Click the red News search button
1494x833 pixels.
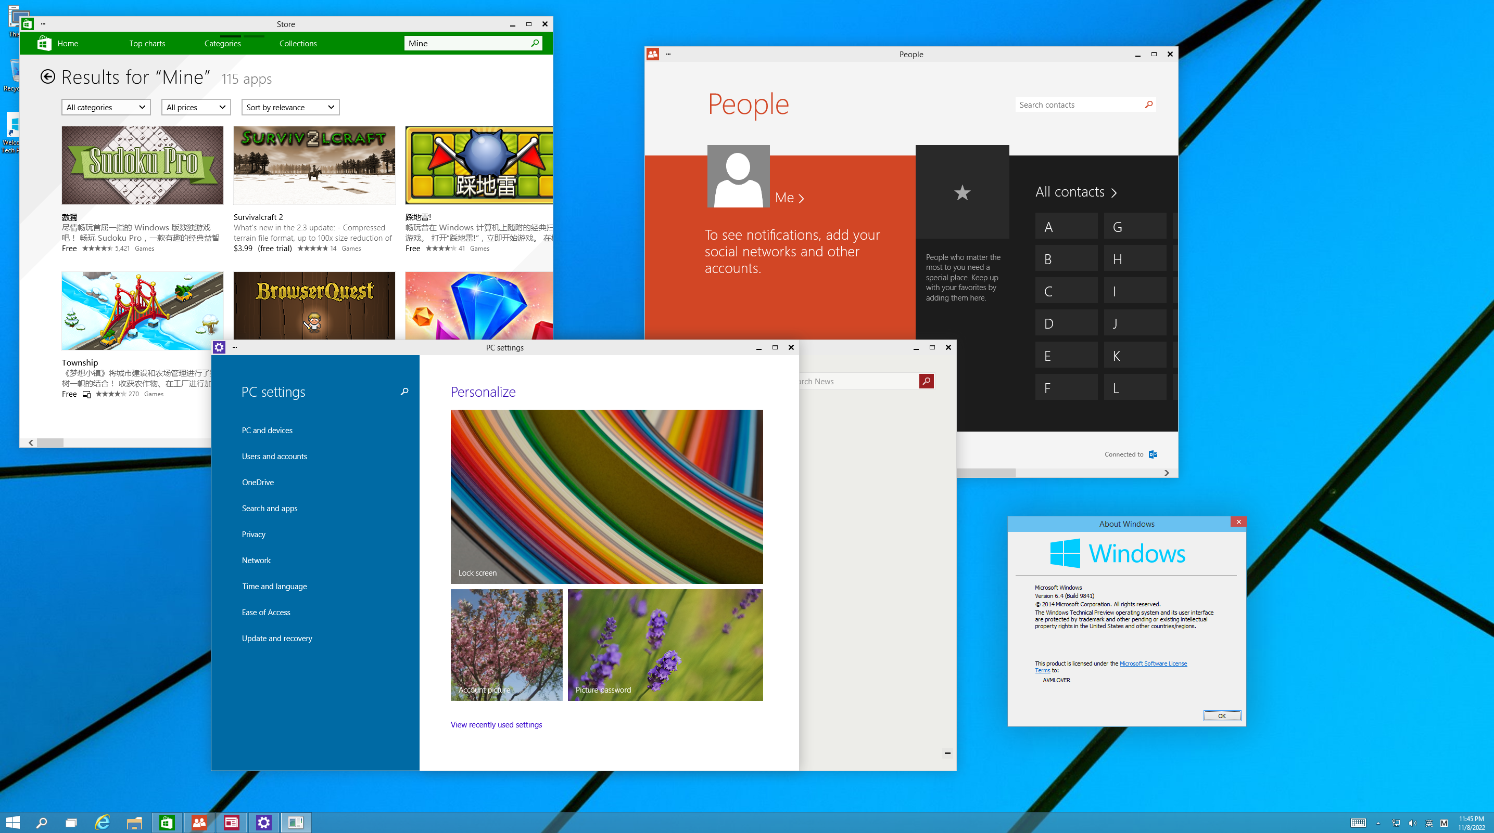coord(926,381)
